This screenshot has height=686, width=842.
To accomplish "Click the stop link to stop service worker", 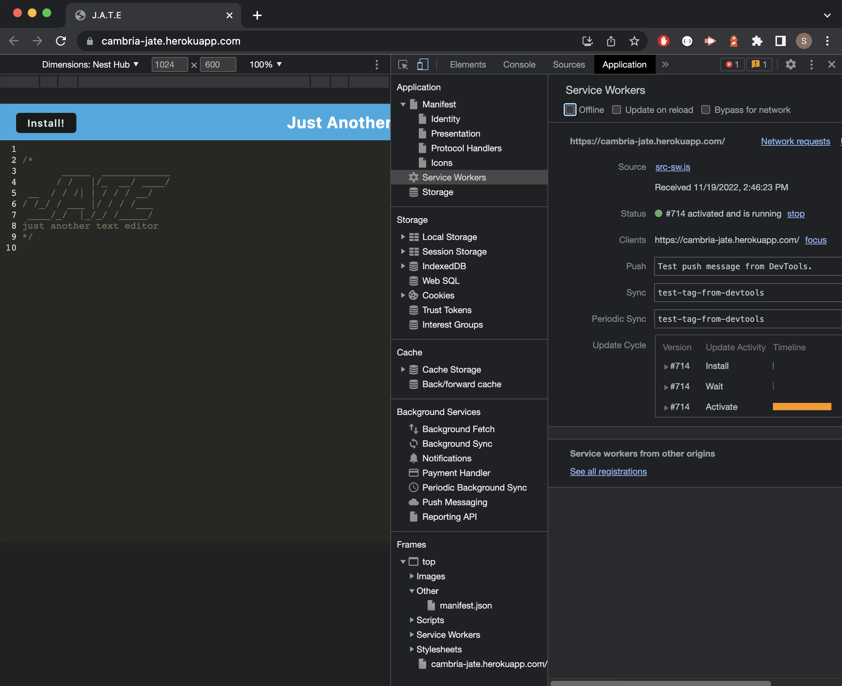I will coord(795,213).
